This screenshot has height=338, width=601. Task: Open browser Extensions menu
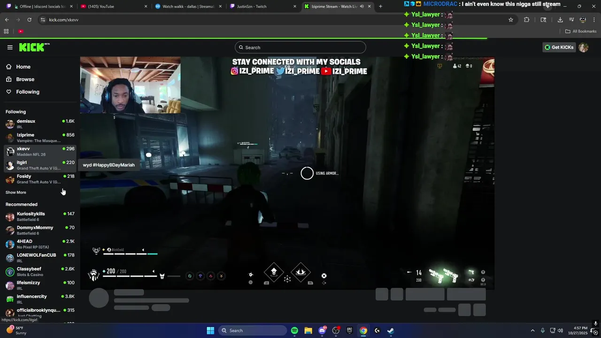[526, 20]
